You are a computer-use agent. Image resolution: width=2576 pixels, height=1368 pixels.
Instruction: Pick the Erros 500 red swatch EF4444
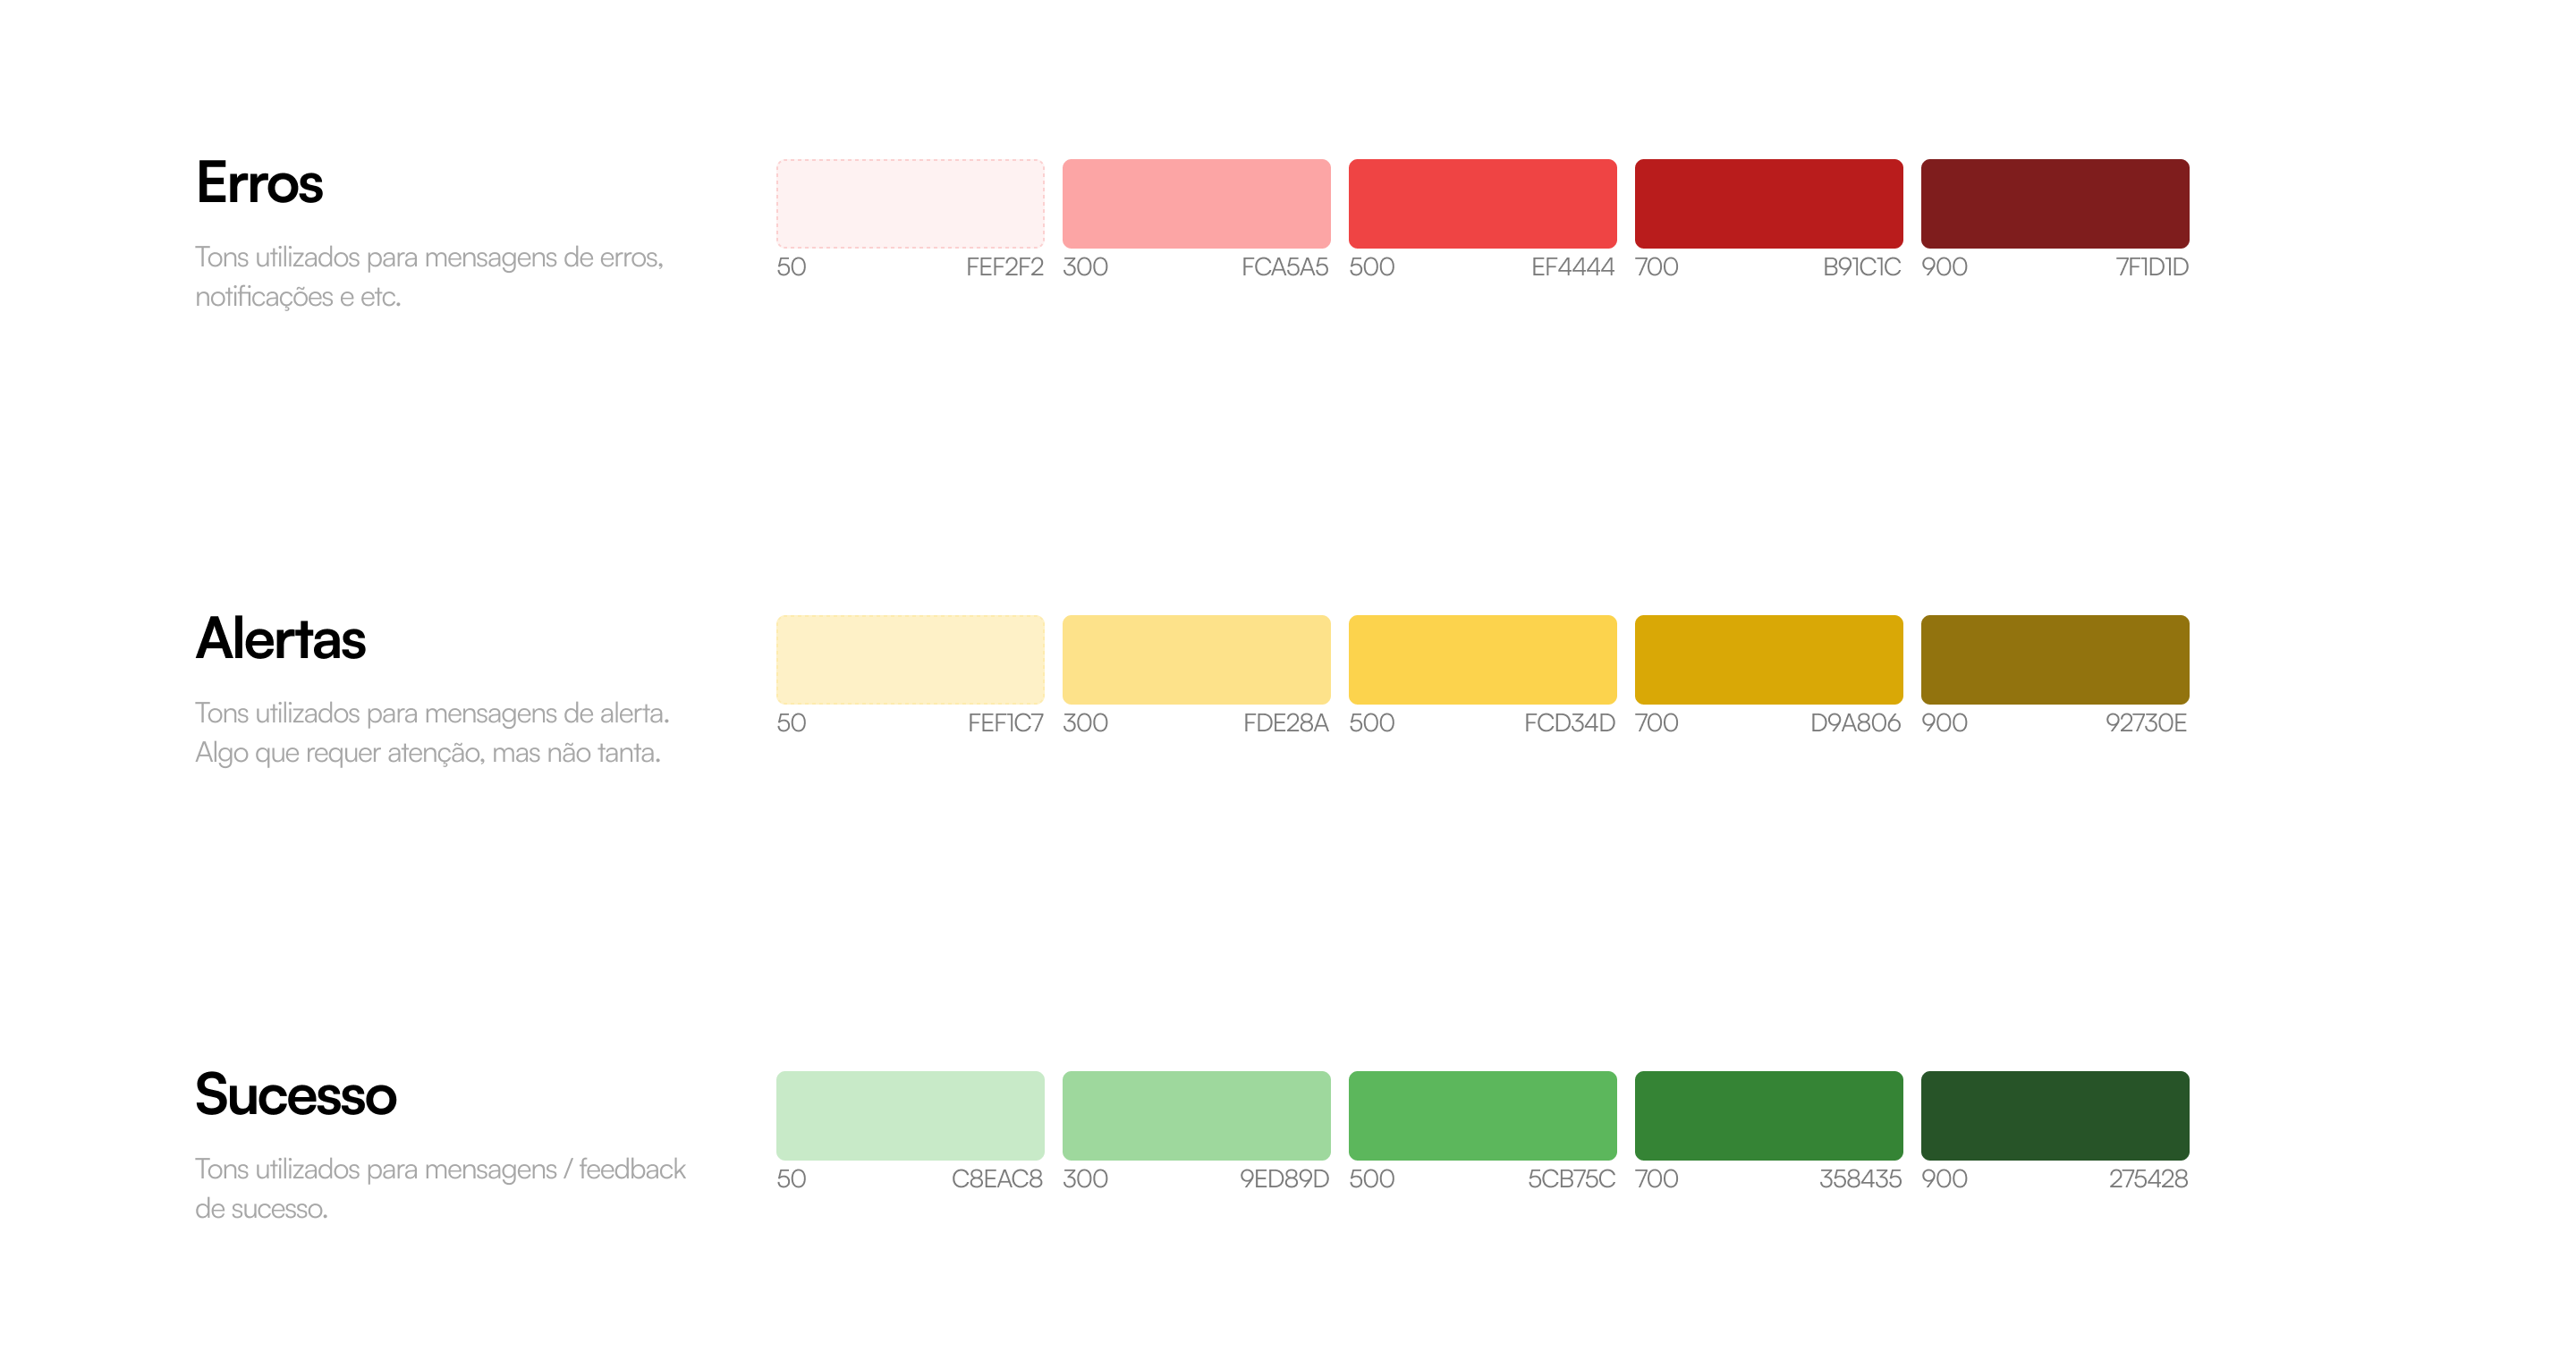[1482, 203]
